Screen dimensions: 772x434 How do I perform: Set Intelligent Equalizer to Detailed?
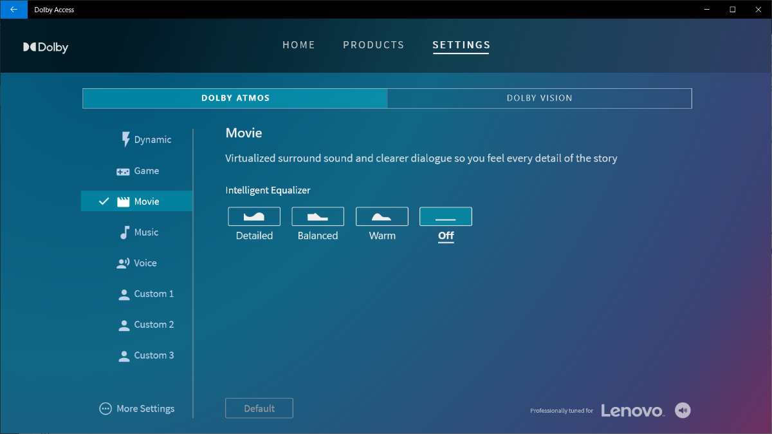pyautogui.click(x=254, y=216)
